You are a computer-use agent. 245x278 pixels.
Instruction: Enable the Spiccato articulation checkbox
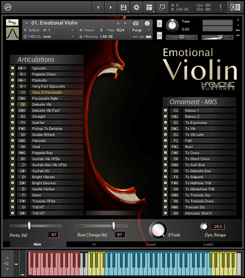point(12,68)
